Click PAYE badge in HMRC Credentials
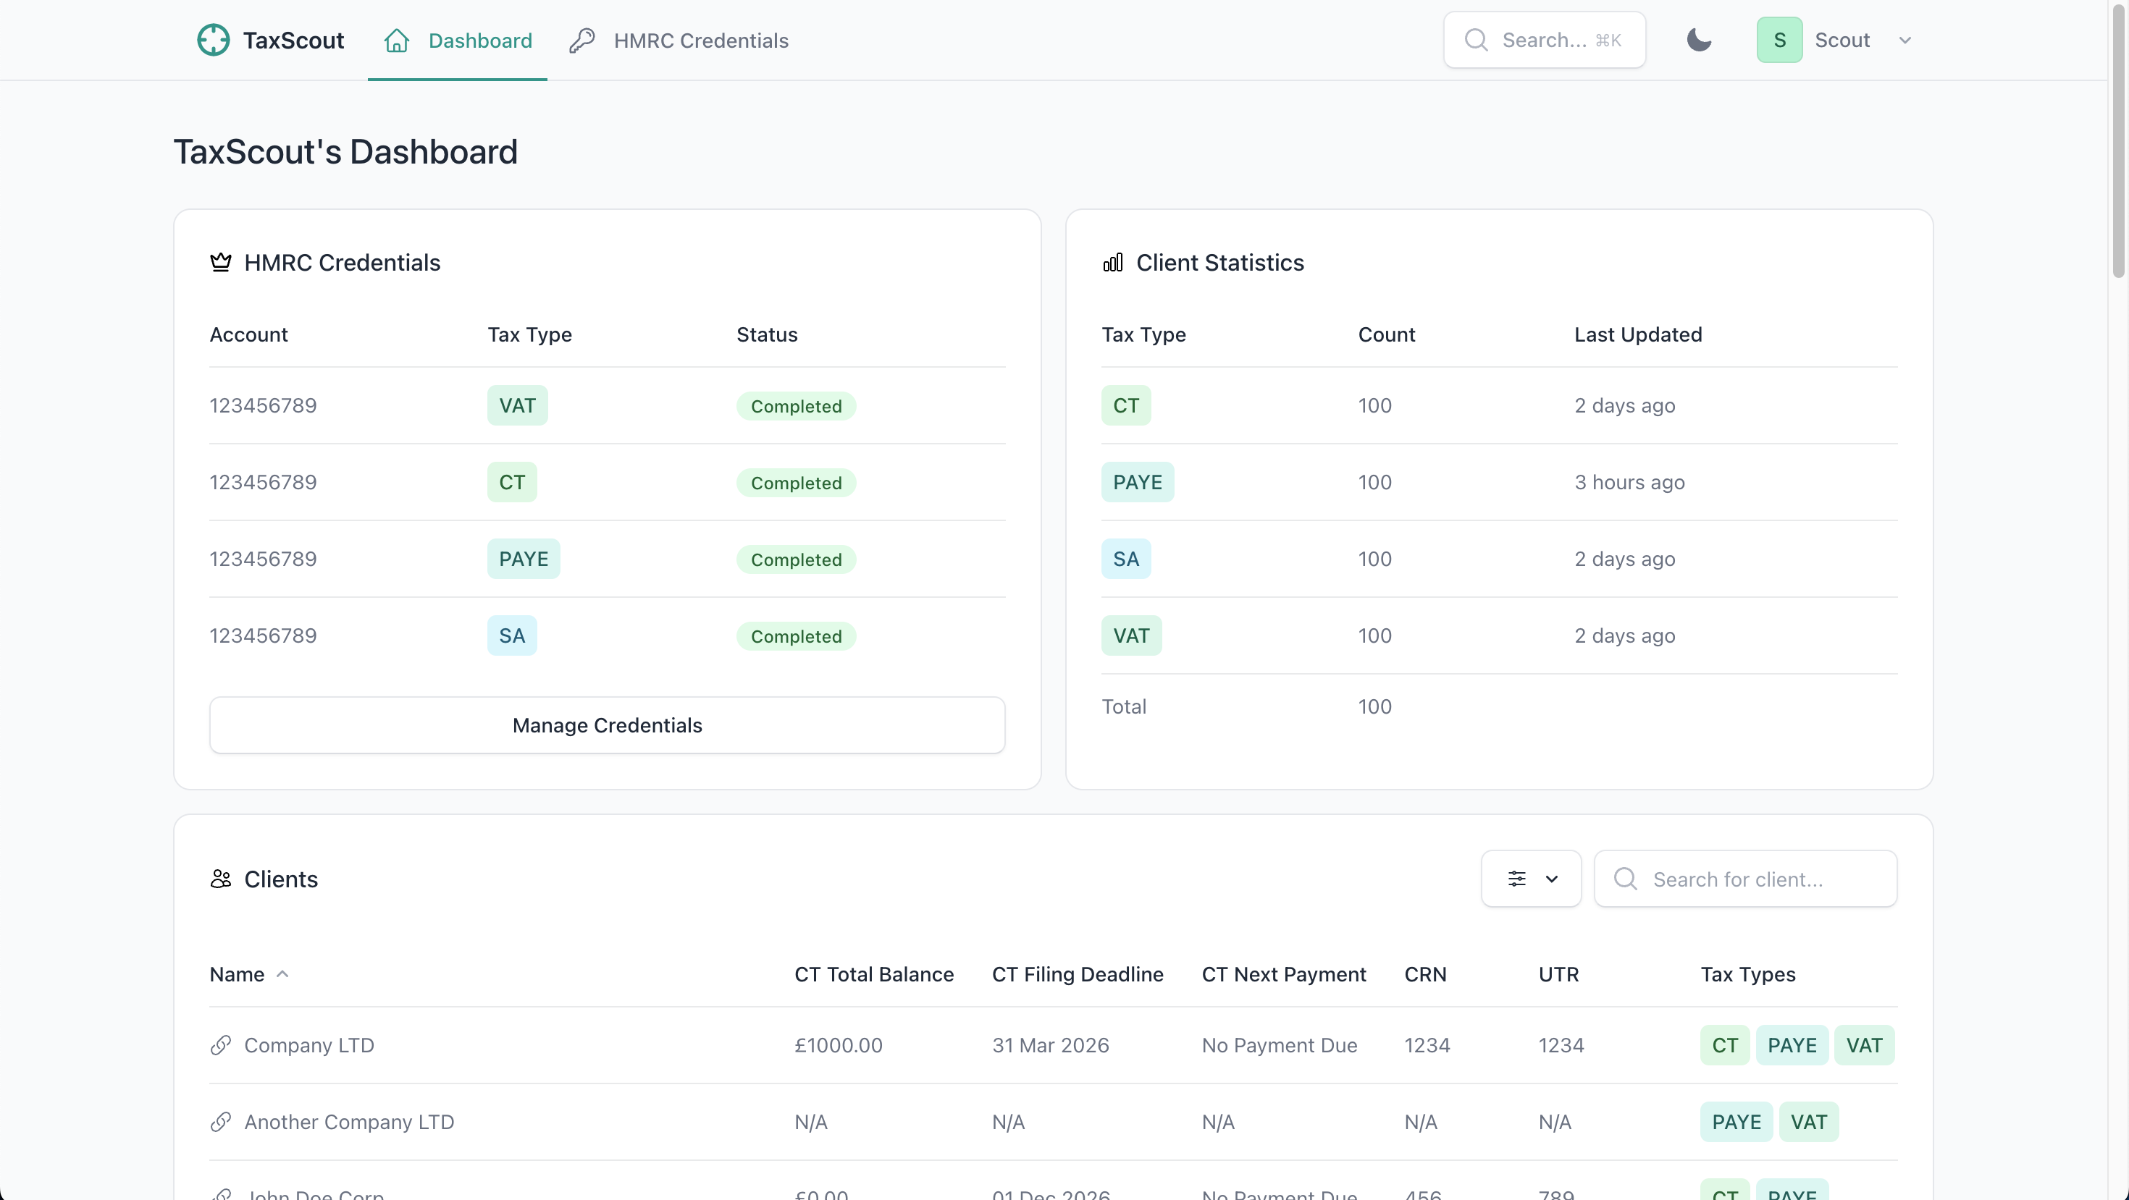 click(x=524, y=559)
